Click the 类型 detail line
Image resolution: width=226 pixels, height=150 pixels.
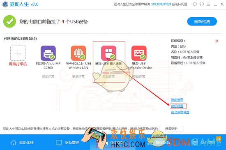pyautogui.click(x=179, y=46)
